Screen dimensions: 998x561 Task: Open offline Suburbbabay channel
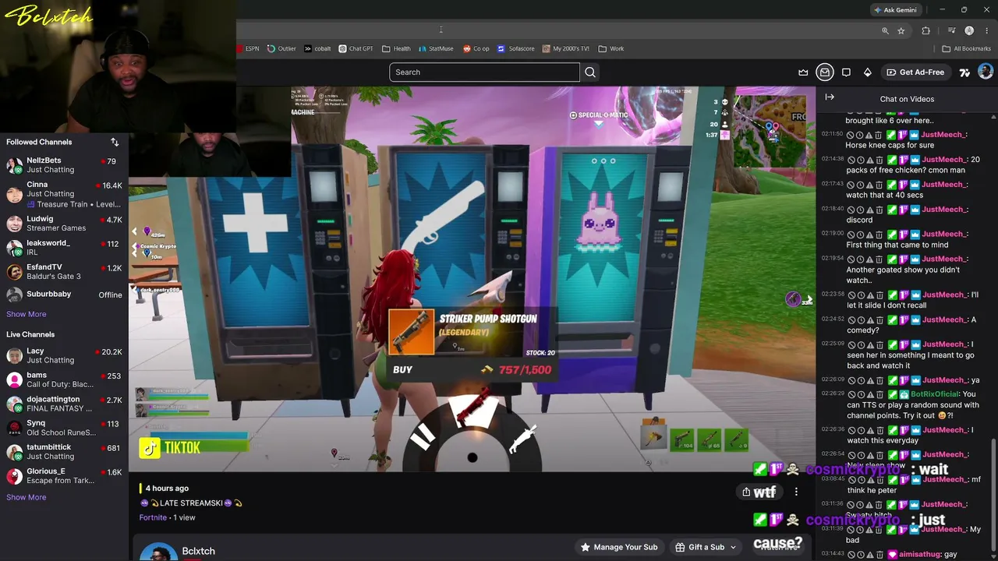tap(64, 295)
